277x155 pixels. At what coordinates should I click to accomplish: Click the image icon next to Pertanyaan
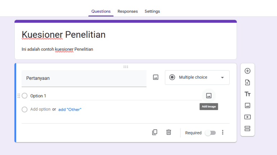point(155,77)
